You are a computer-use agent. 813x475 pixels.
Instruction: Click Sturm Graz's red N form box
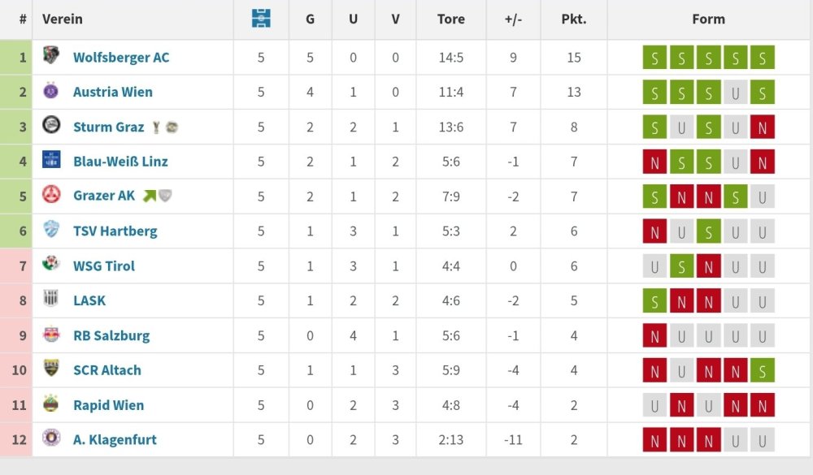(763, 127)
